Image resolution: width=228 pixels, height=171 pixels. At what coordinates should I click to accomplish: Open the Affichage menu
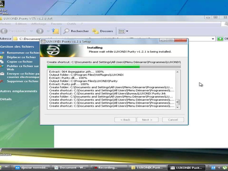point(39,24)
